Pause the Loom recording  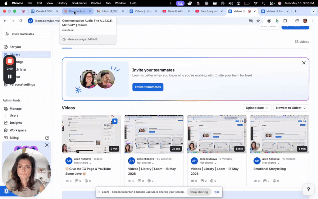[x=10, y=76]
